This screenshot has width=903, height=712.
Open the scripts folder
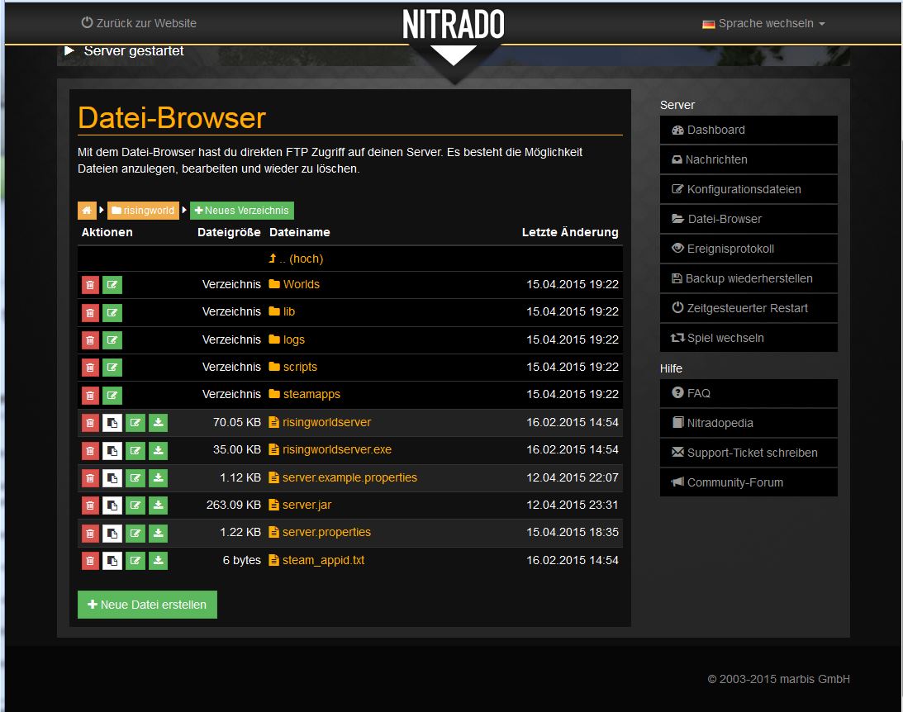[x=299, y=367]
